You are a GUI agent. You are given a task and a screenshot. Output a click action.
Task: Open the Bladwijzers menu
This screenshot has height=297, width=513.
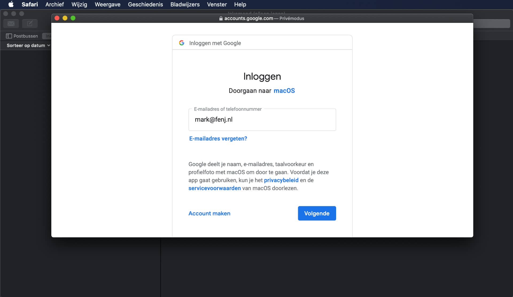pos(185,4)
